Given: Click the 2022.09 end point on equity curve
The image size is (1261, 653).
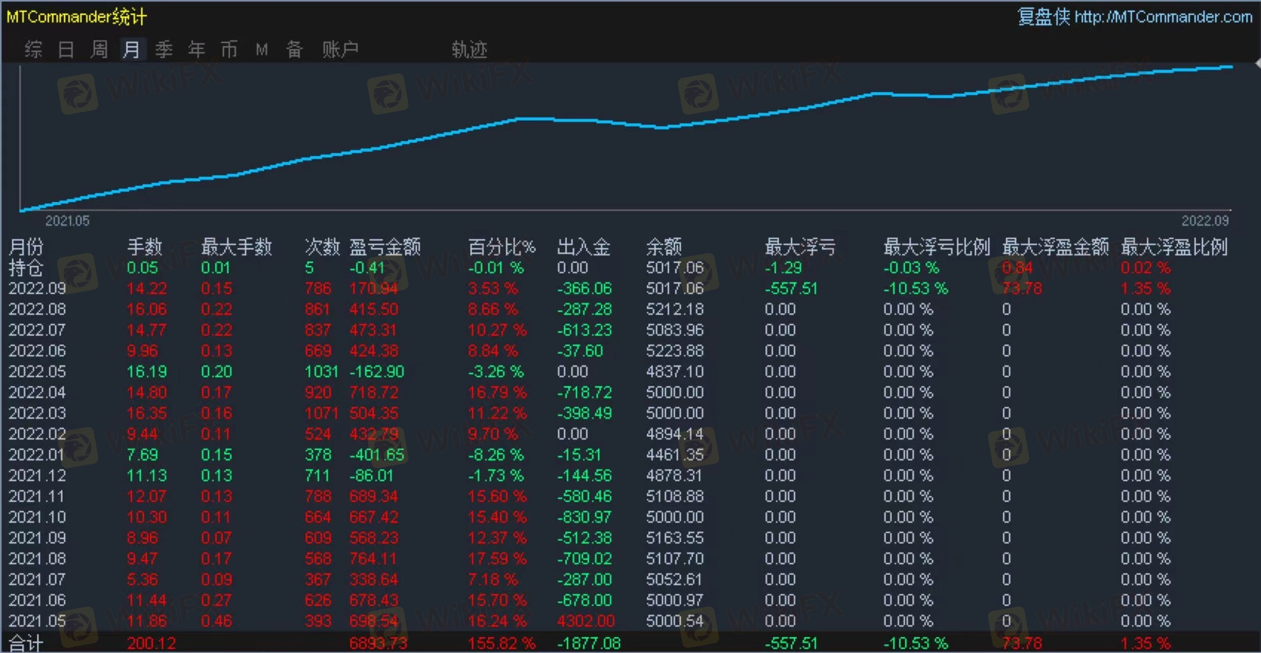Looking at the screenshot, I should click(x=1231, y=67).
